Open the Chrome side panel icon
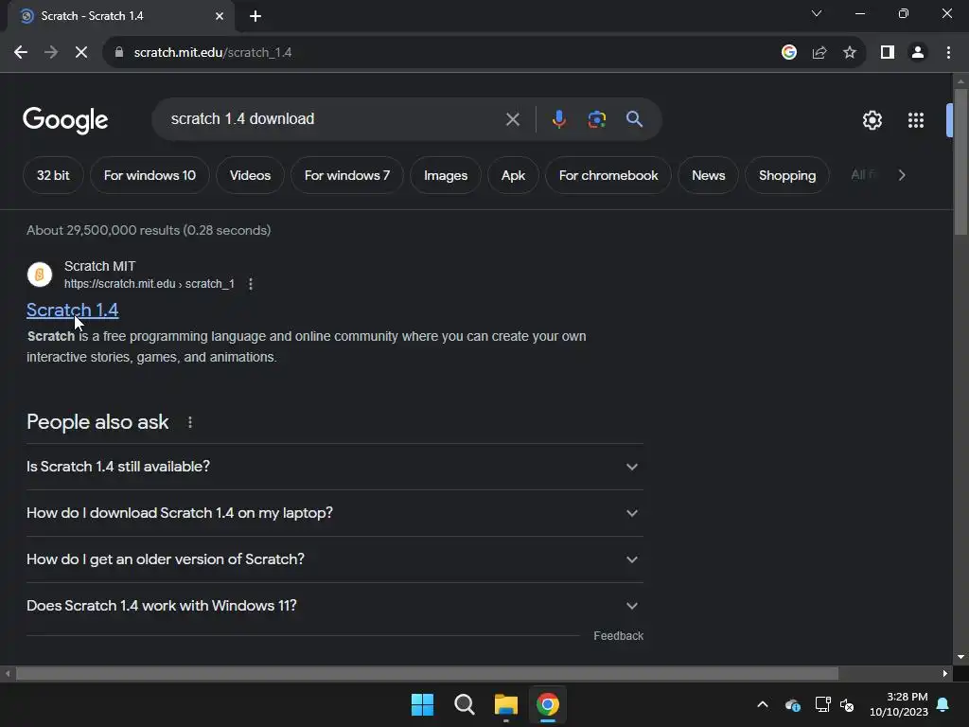This screenshot has height=727, width=969. [x=888, y=53]
